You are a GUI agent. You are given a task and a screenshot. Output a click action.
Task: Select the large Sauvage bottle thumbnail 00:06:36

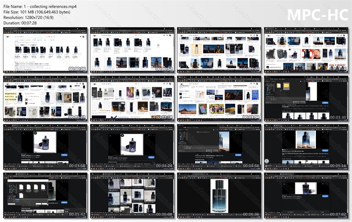coord(219,195)
